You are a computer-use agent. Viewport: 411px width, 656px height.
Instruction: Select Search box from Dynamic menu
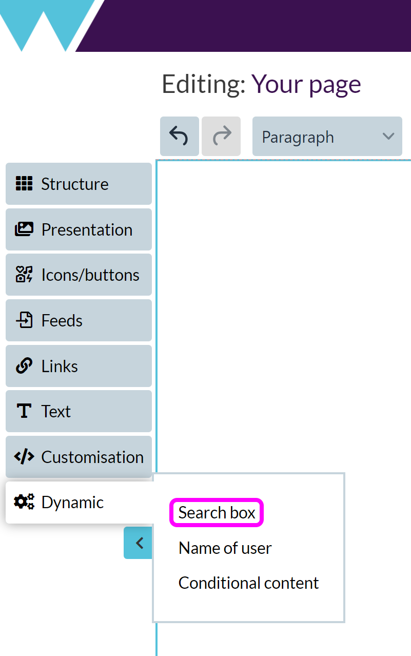click(217, 513)
